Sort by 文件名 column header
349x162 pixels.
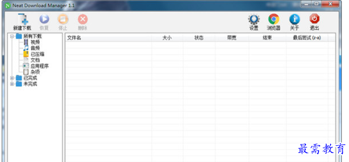click(x=108, y=38)
